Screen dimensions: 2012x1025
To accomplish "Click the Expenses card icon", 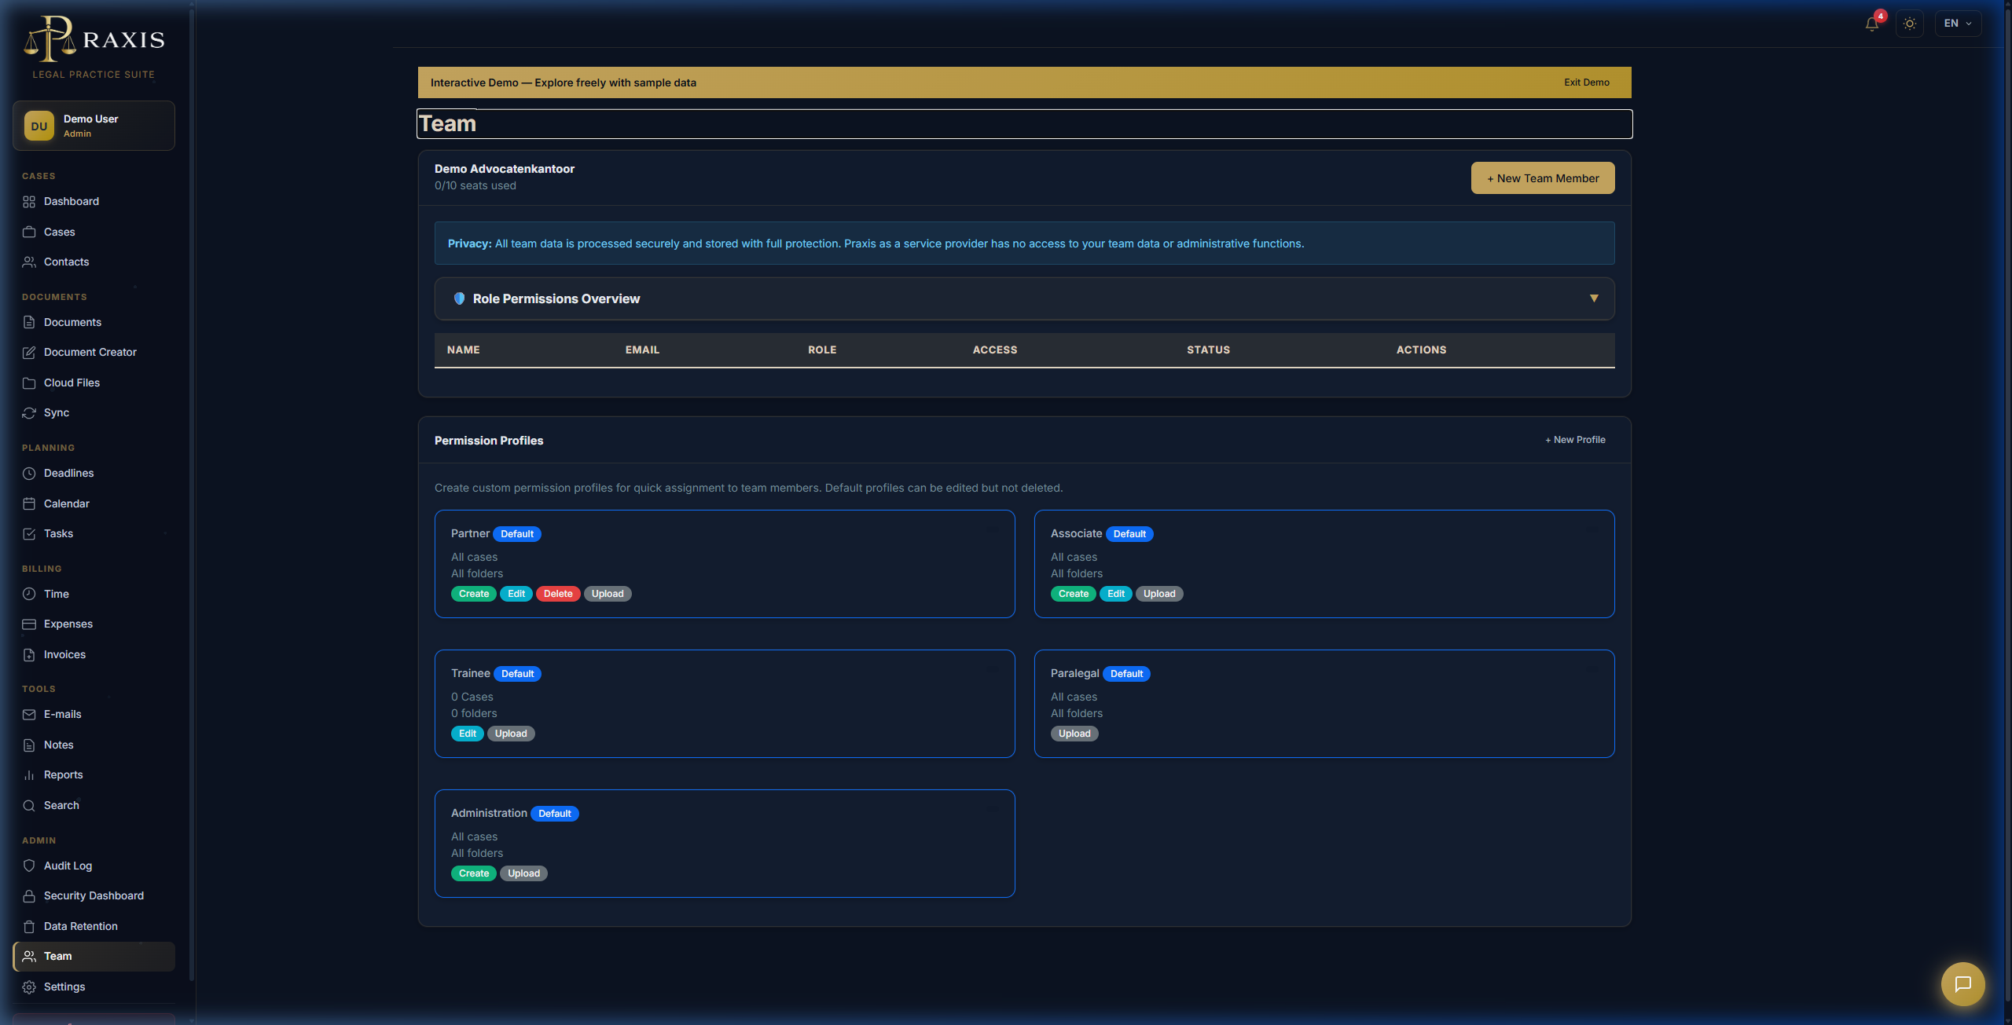I will (x=29, y=624).
